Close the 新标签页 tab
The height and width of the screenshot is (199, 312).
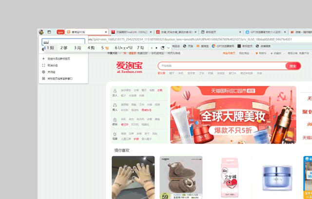point(240,32)
